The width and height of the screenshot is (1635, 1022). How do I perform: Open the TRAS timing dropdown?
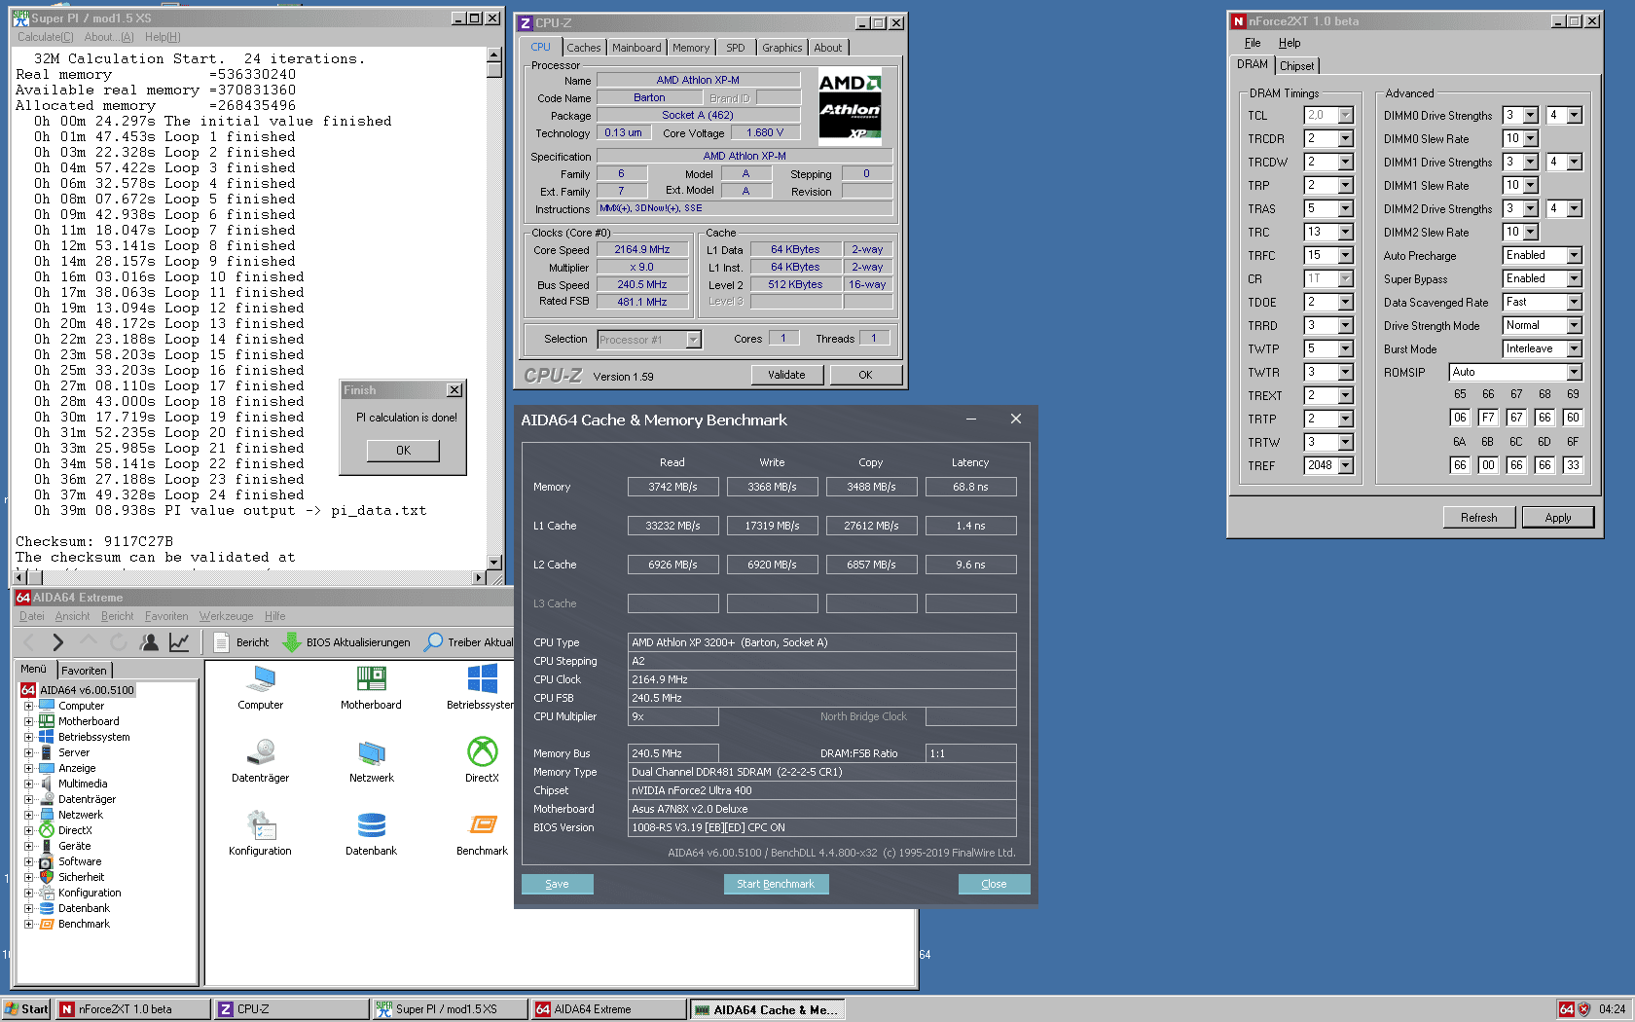pyautogui.click(x=1345, y=208)
